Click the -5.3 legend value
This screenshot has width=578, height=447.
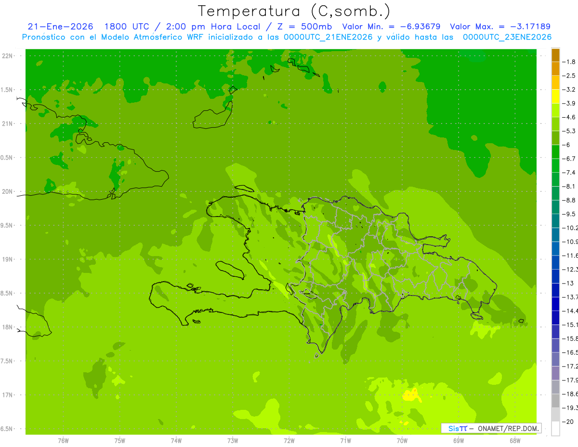click(x=569, y=131)
